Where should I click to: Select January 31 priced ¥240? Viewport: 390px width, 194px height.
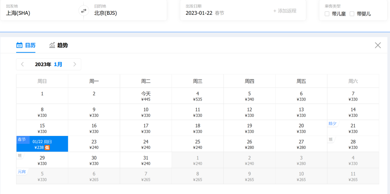click(x=146, y=160)
